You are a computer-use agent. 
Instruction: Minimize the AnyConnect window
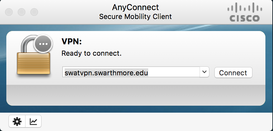pos(22,12)
